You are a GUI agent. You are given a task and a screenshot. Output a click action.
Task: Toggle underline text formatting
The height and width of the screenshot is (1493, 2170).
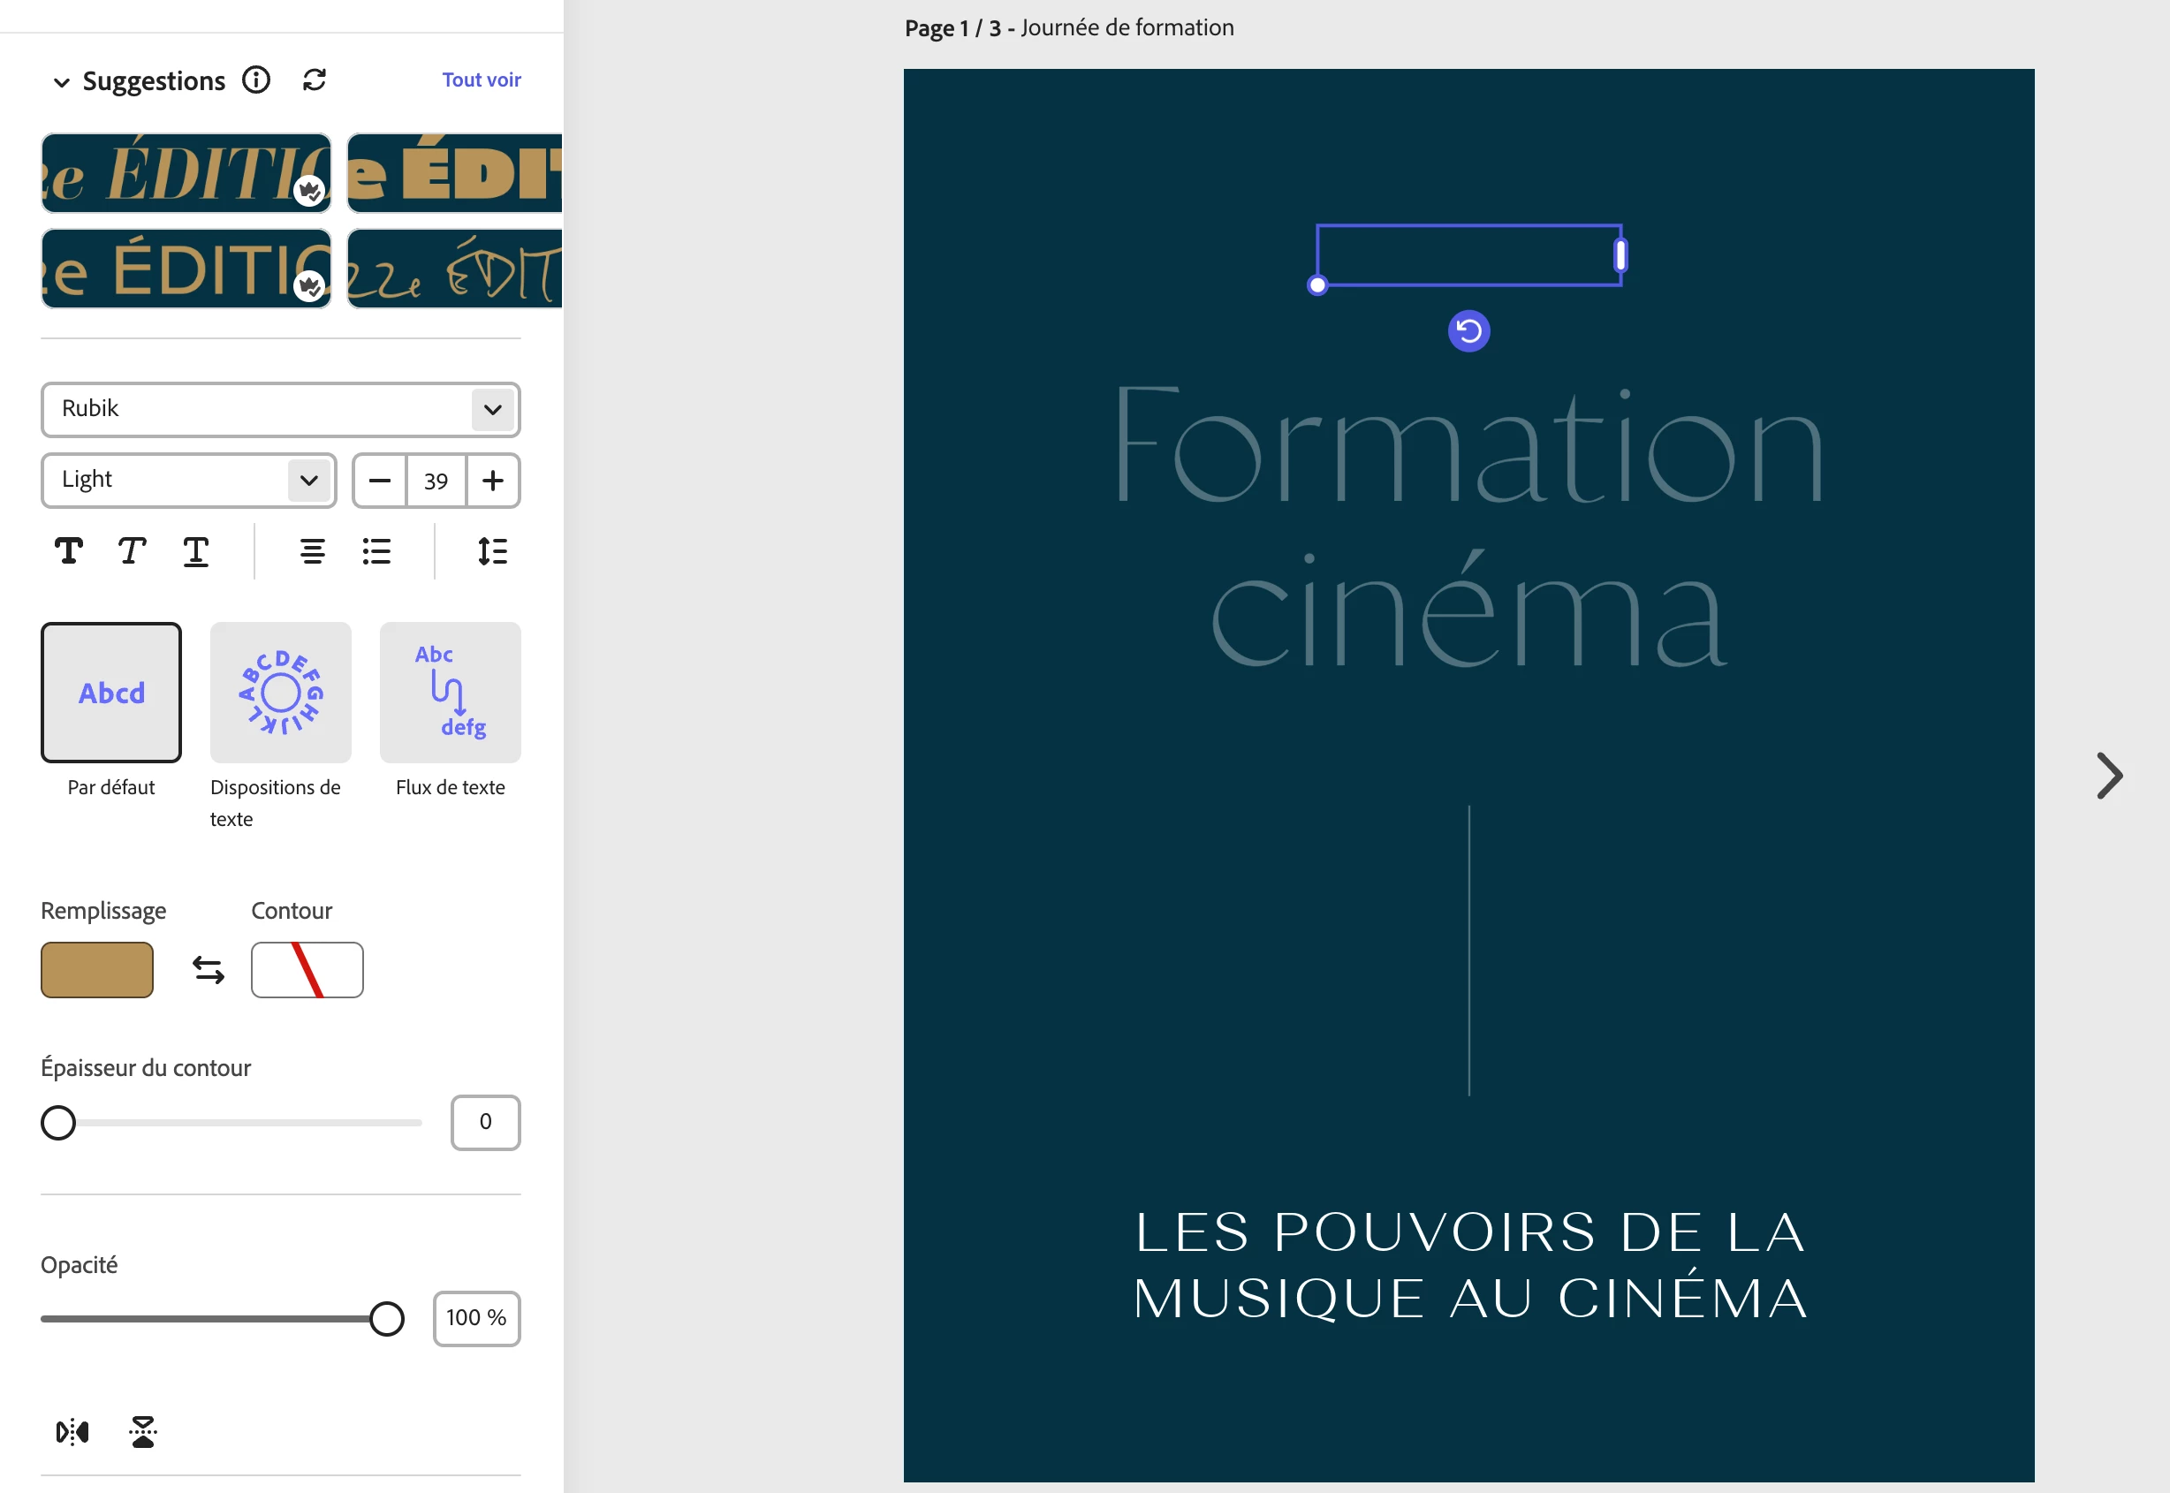click(x=195, y=551)
